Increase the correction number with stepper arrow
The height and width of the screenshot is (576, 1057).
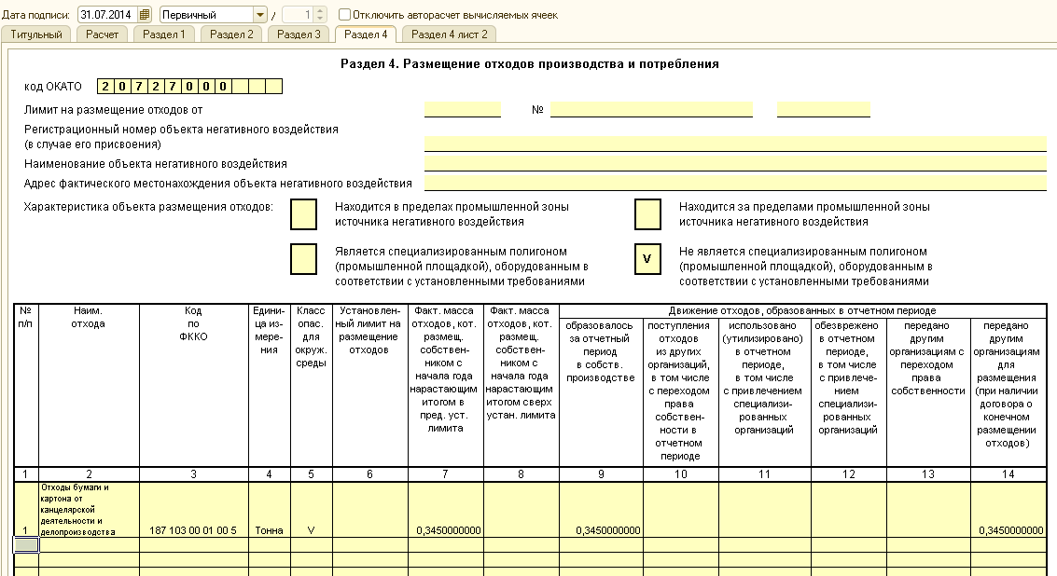(321, 11)
